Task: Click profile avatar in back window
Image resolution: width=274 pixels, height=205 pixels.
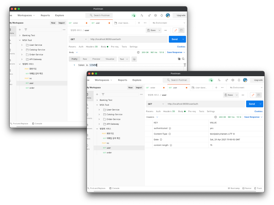Action: 168,15
